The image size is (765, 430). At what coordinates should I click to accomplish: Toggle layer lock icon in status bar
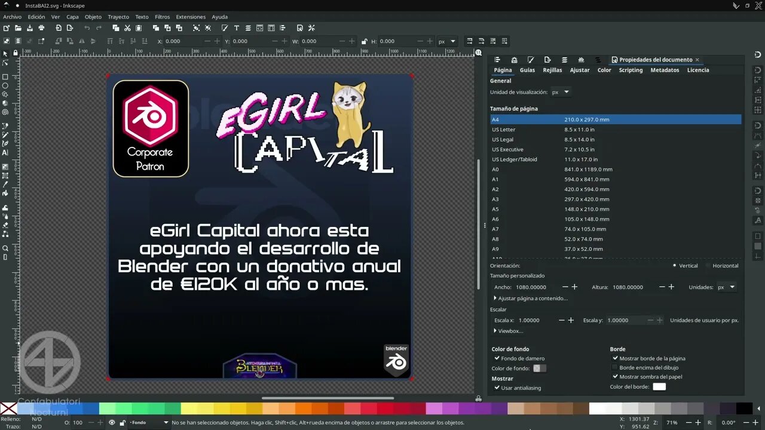pyautogui.click(x=123, y=422)
